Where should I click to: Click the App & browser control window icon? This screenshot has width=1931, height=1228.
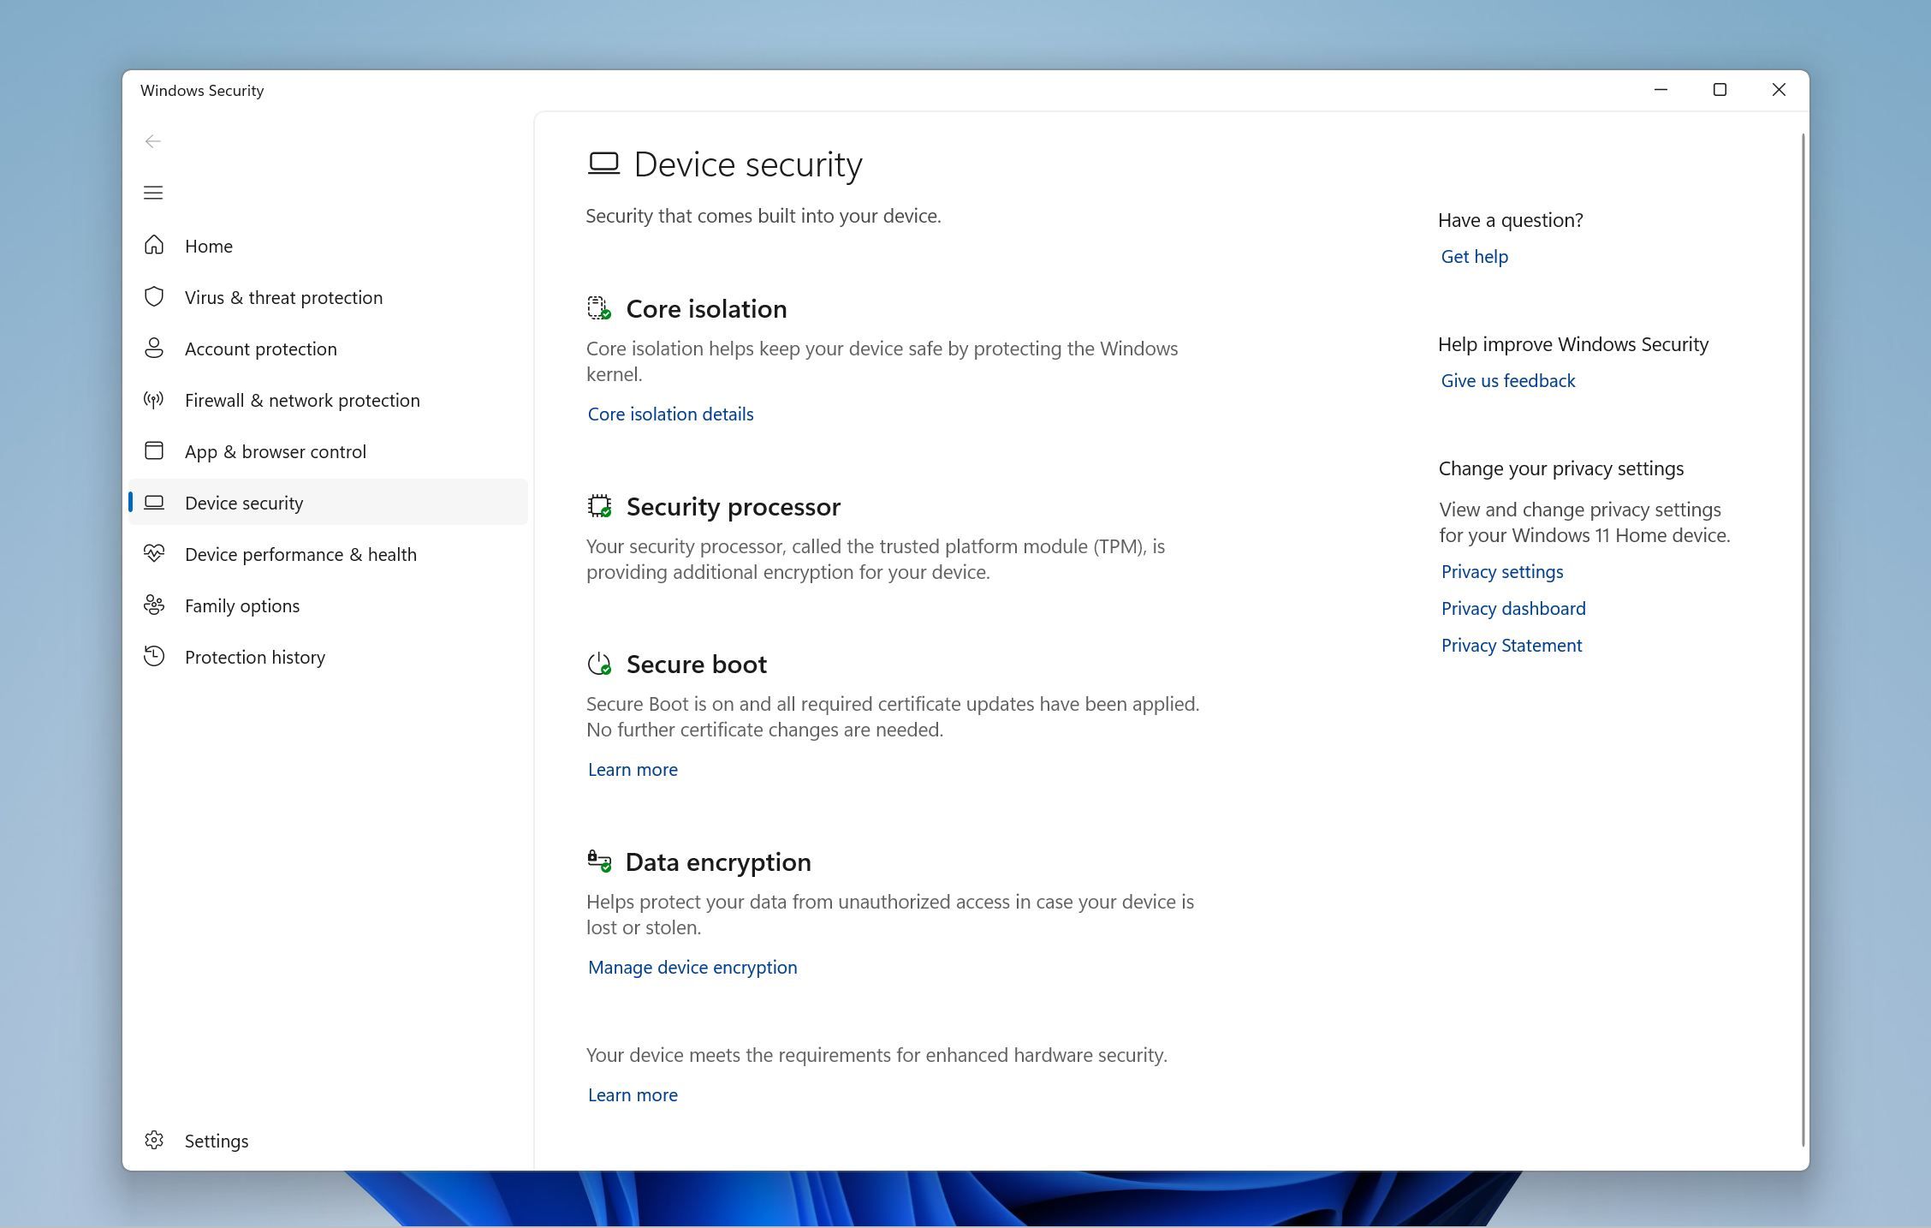click(x=154, y=450)
